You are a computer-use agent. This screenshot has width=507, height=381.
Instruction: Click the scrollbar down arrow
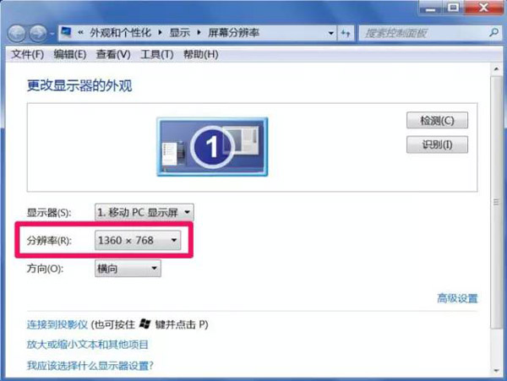tap(496, 370)
